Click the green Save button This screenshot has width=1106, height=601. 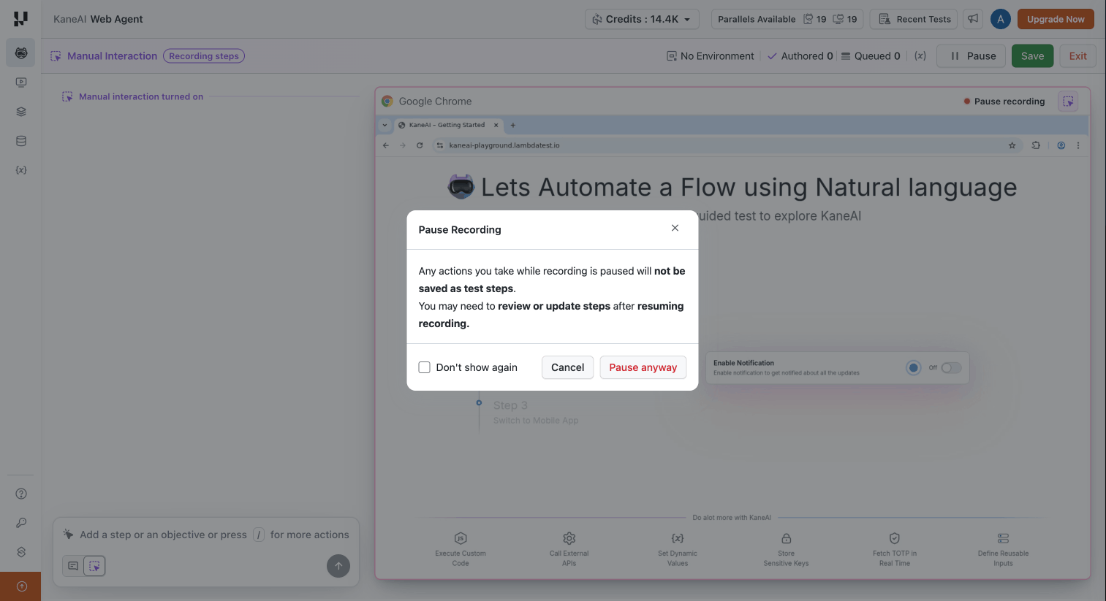coord(1032,56)
